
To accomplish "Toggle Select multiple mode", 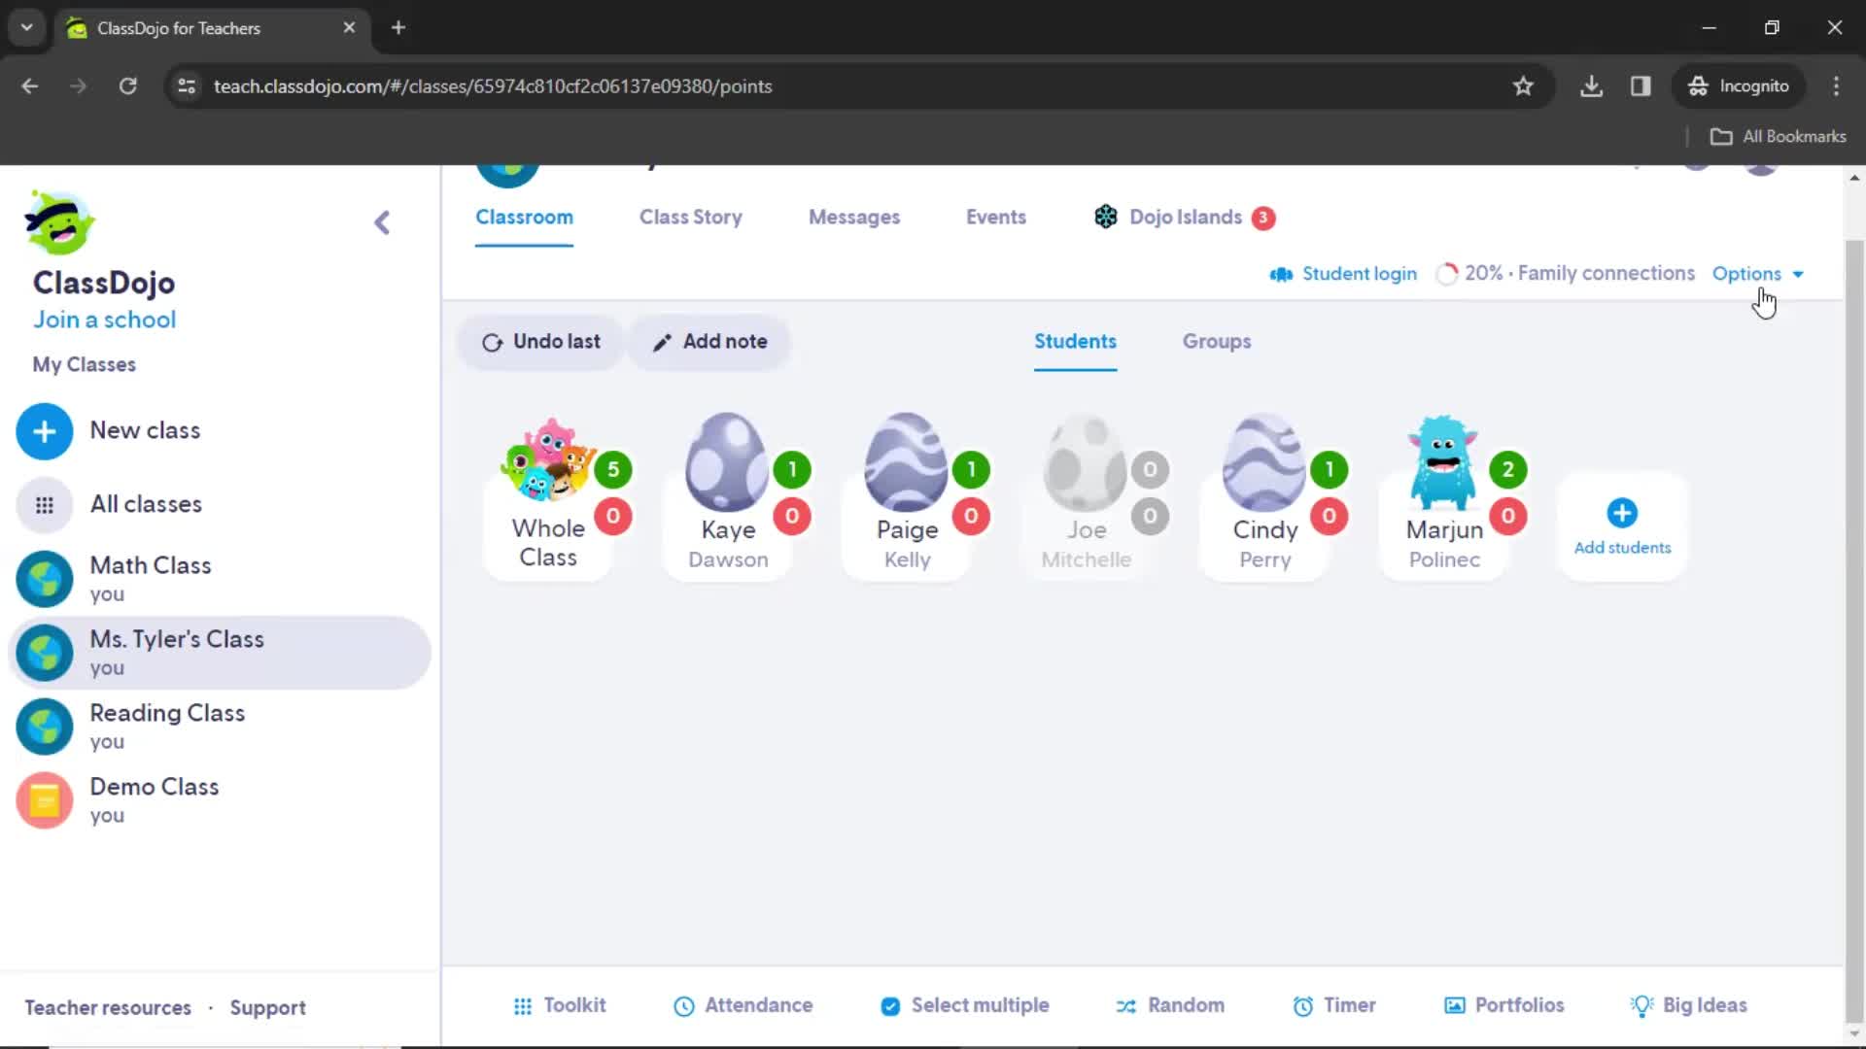I will click(x=965, y=1005).
